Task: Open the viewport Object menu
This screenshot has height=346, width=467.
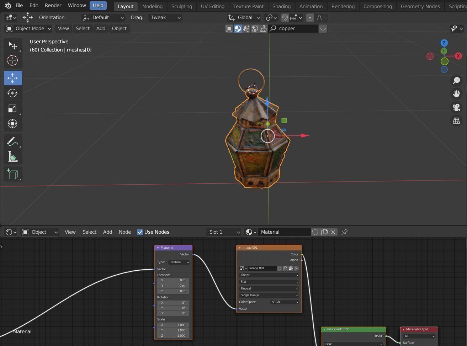Action: tap(119, 28)
